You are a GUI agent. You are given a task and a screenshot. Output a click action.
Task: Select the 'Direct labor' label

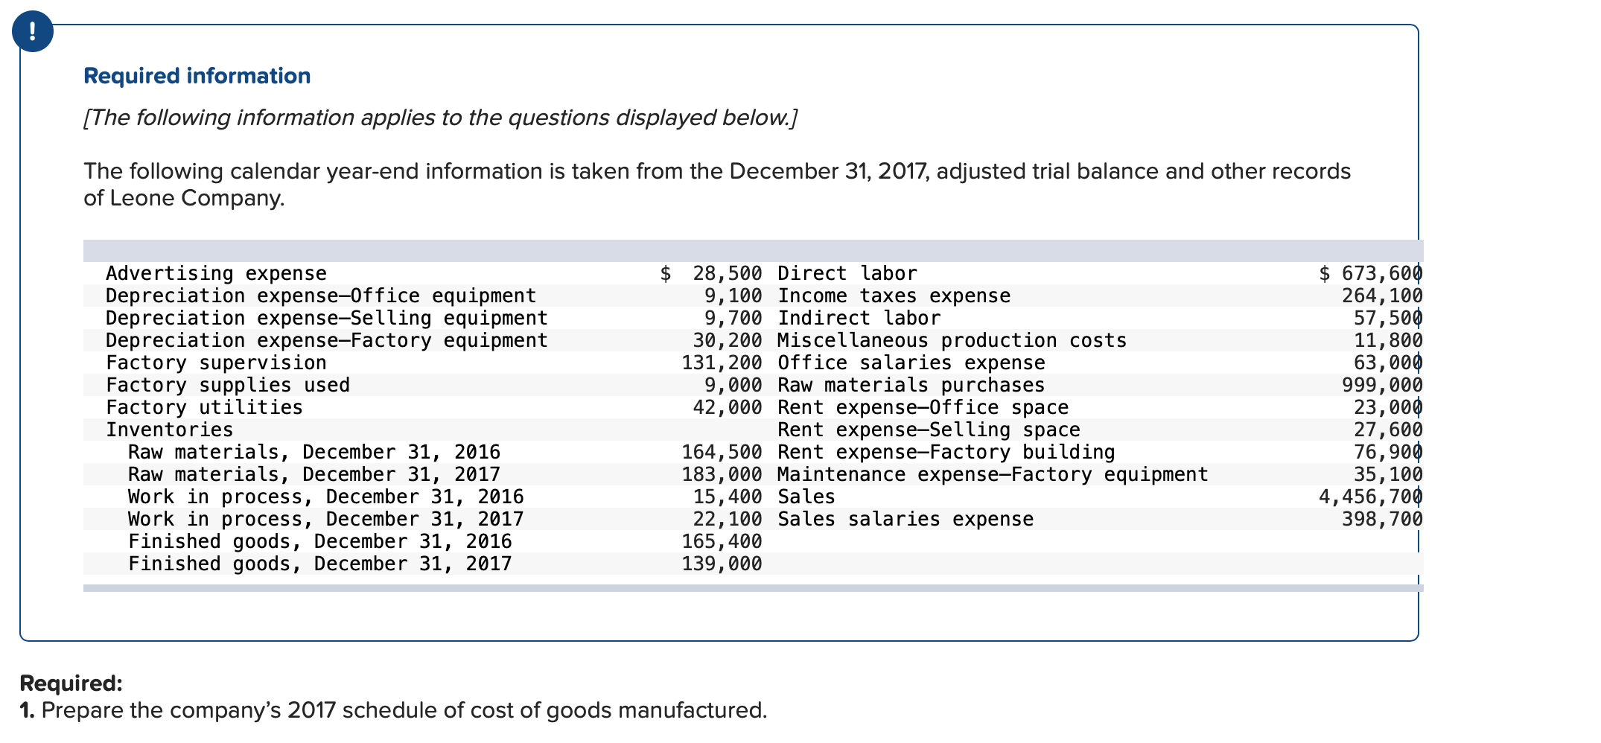coord(847,273)
